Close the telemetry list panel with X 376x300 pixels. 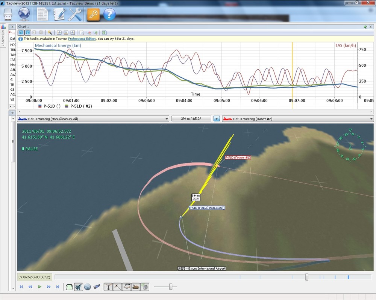pyautogui.click(x=12, y=27)
